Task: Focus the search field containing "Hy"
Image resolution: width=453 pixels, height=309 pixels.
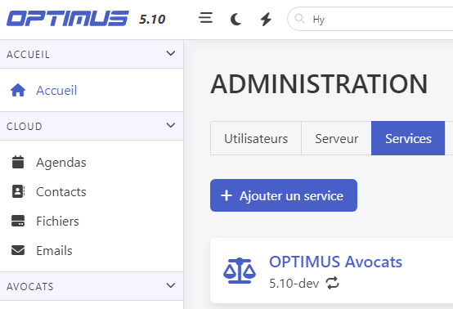Action: coord(370,19)
